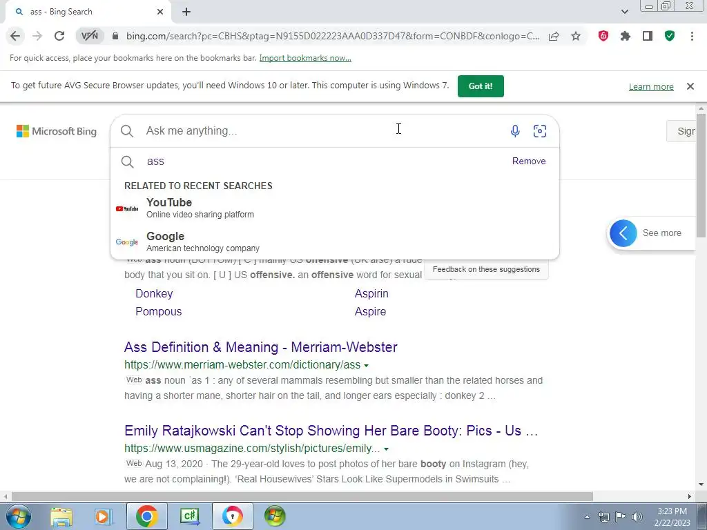Image resolution: width=707 pixels, height=530 pixels.
Task: Toggle the VPN badge in address bar
Action: (x=89, y=36)
